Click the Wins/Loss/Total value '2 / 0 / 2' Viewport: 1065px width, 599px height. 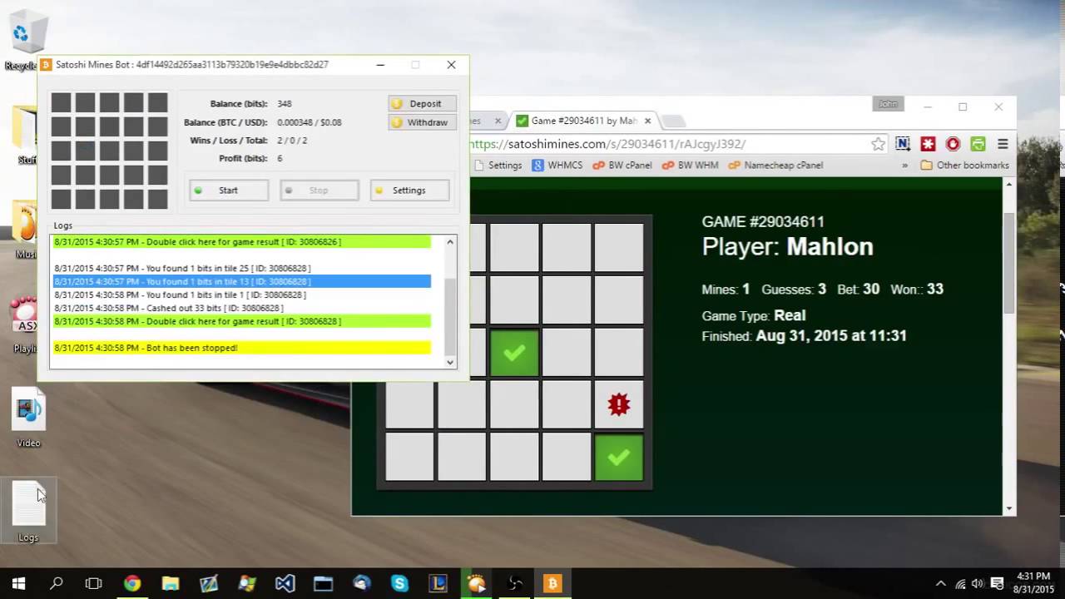(x=292, y=141)
